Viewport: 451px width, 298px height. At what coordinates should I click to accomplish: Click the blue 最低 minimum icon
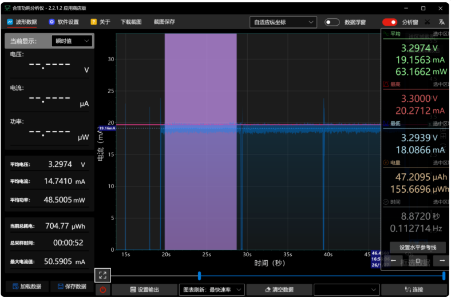pyautogui.click(x=386, y=124)
